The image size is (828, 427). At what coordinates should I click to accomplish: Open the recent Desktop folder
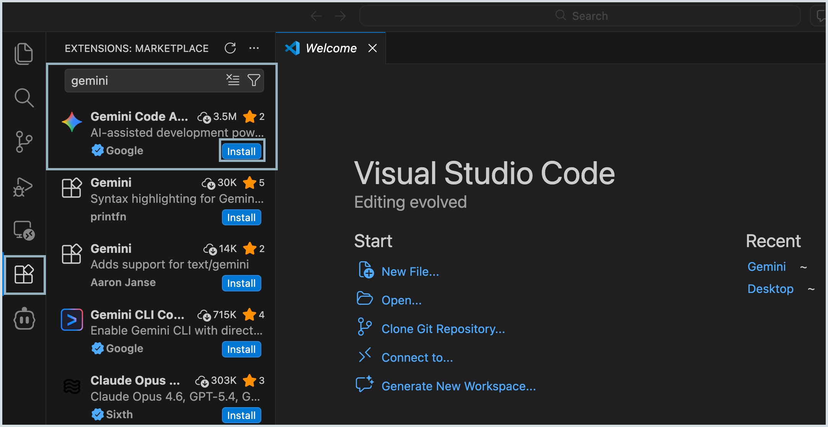770,289
